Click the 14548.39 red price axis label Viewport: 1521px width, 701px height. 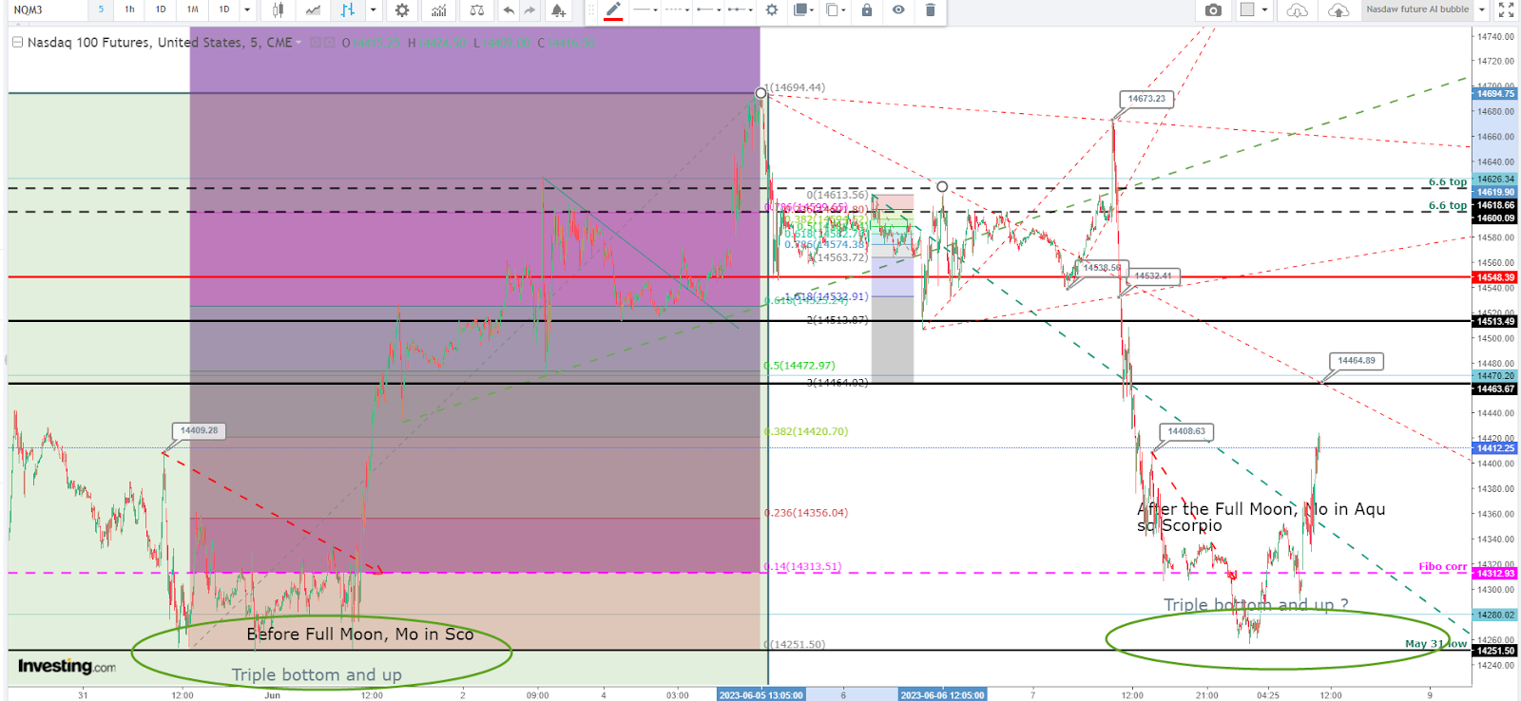(x=1495, y=277)
